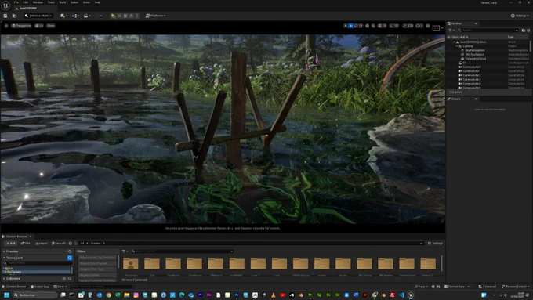Viewport: 533px width, 300px height.
Task: Open the Help menu
Action: [97, 2]
